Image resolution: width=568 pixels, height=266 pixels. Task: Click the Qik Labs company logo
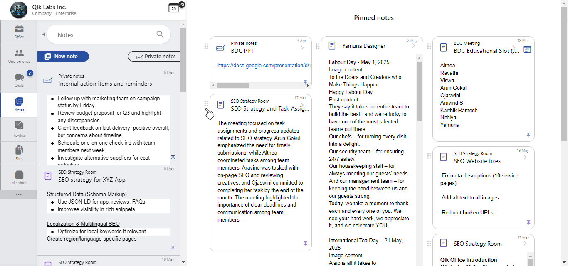[x=19, y=10]
